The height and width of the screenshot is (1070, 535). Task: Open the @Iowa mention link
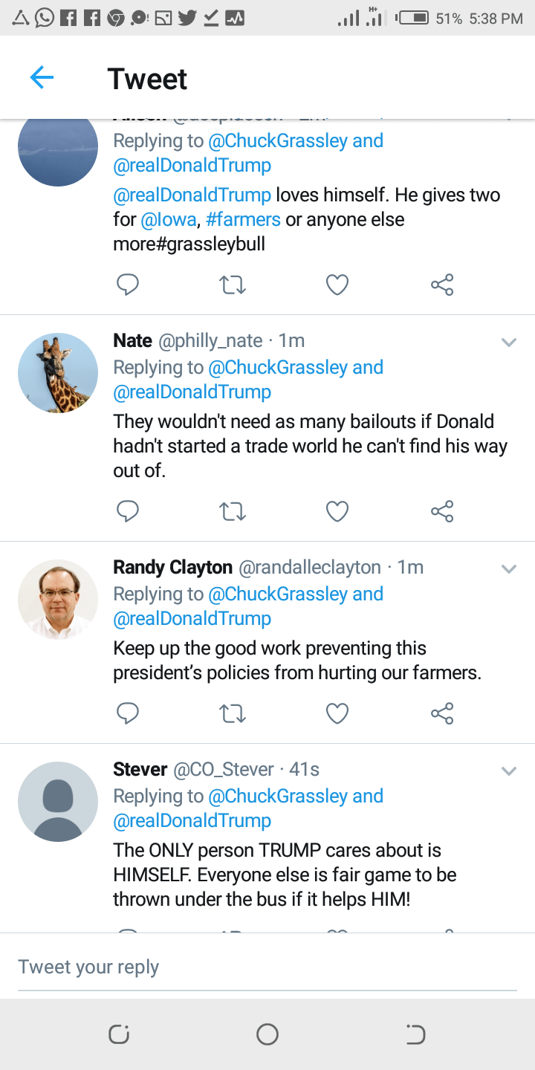[x=168, y=220]
